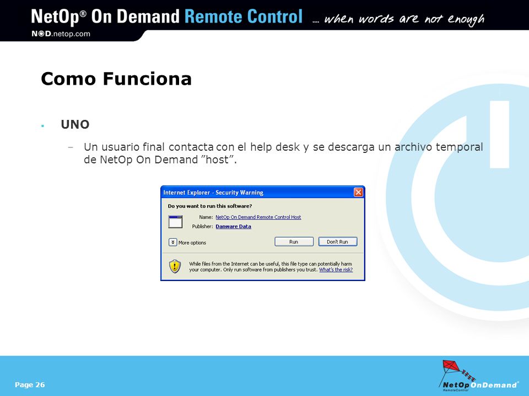Click the 'While files from the Internet' warning text
Image resolution: width=529 pixels, height=396 pixels.
click(x=271, y=267)
